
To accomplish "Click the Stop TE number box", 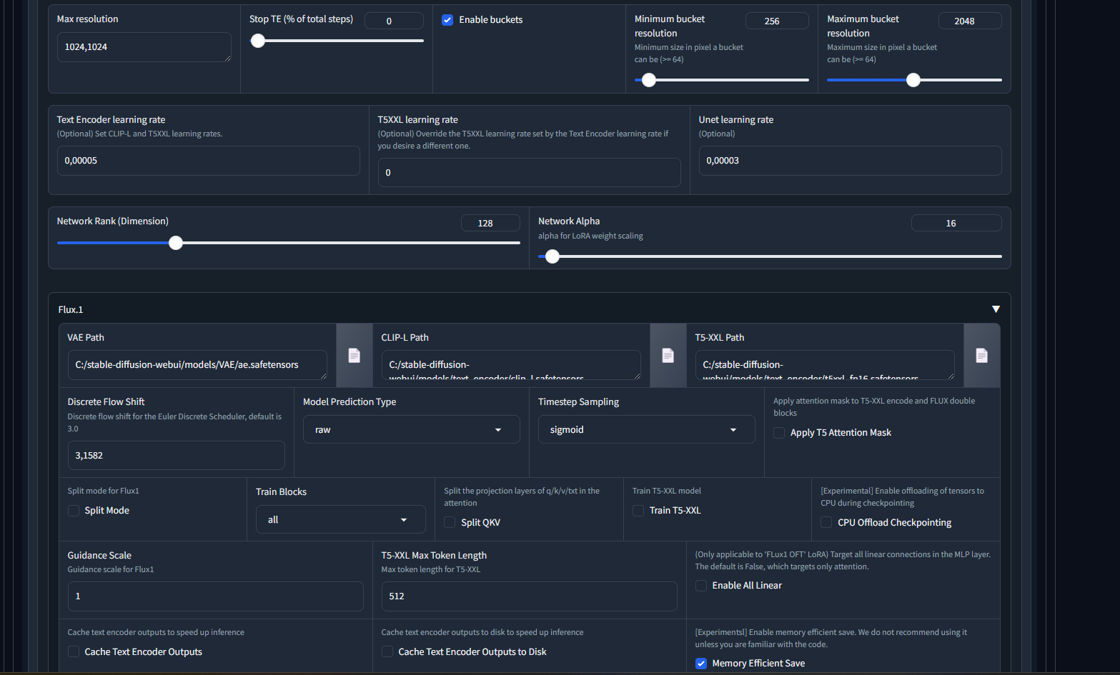I will 394,21.
